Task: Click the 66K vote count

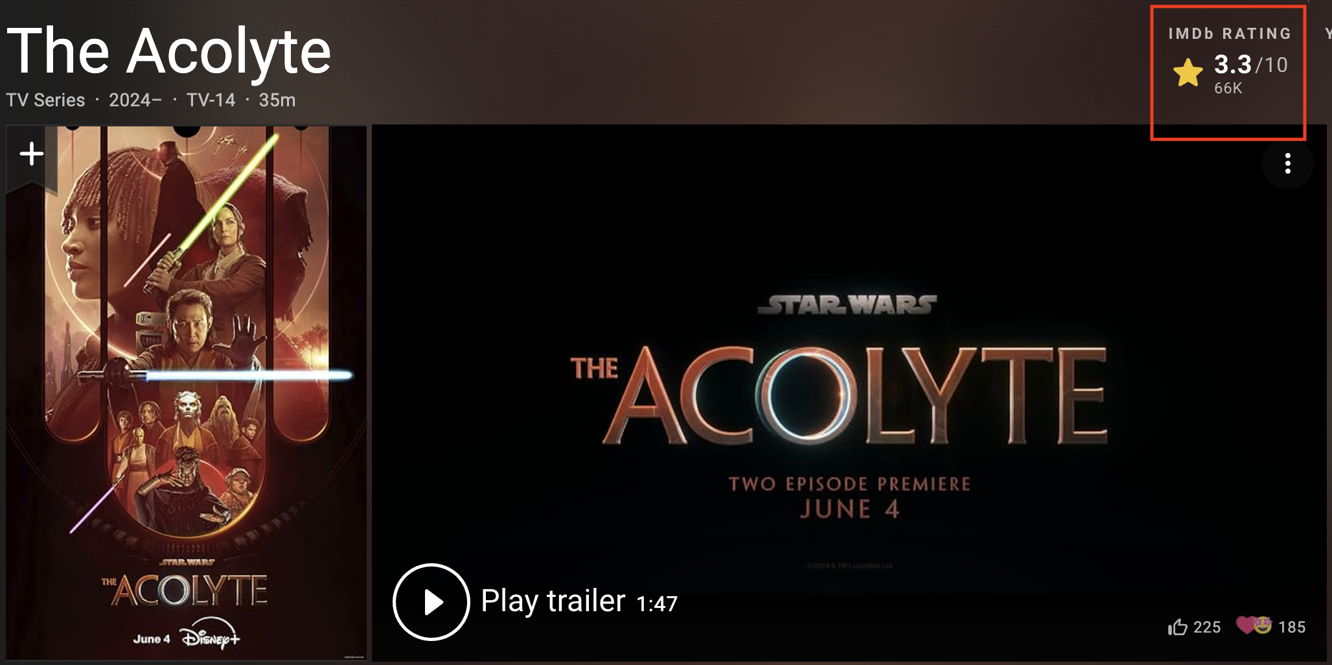Action: pyautogui.click(x=1228, y=88)
